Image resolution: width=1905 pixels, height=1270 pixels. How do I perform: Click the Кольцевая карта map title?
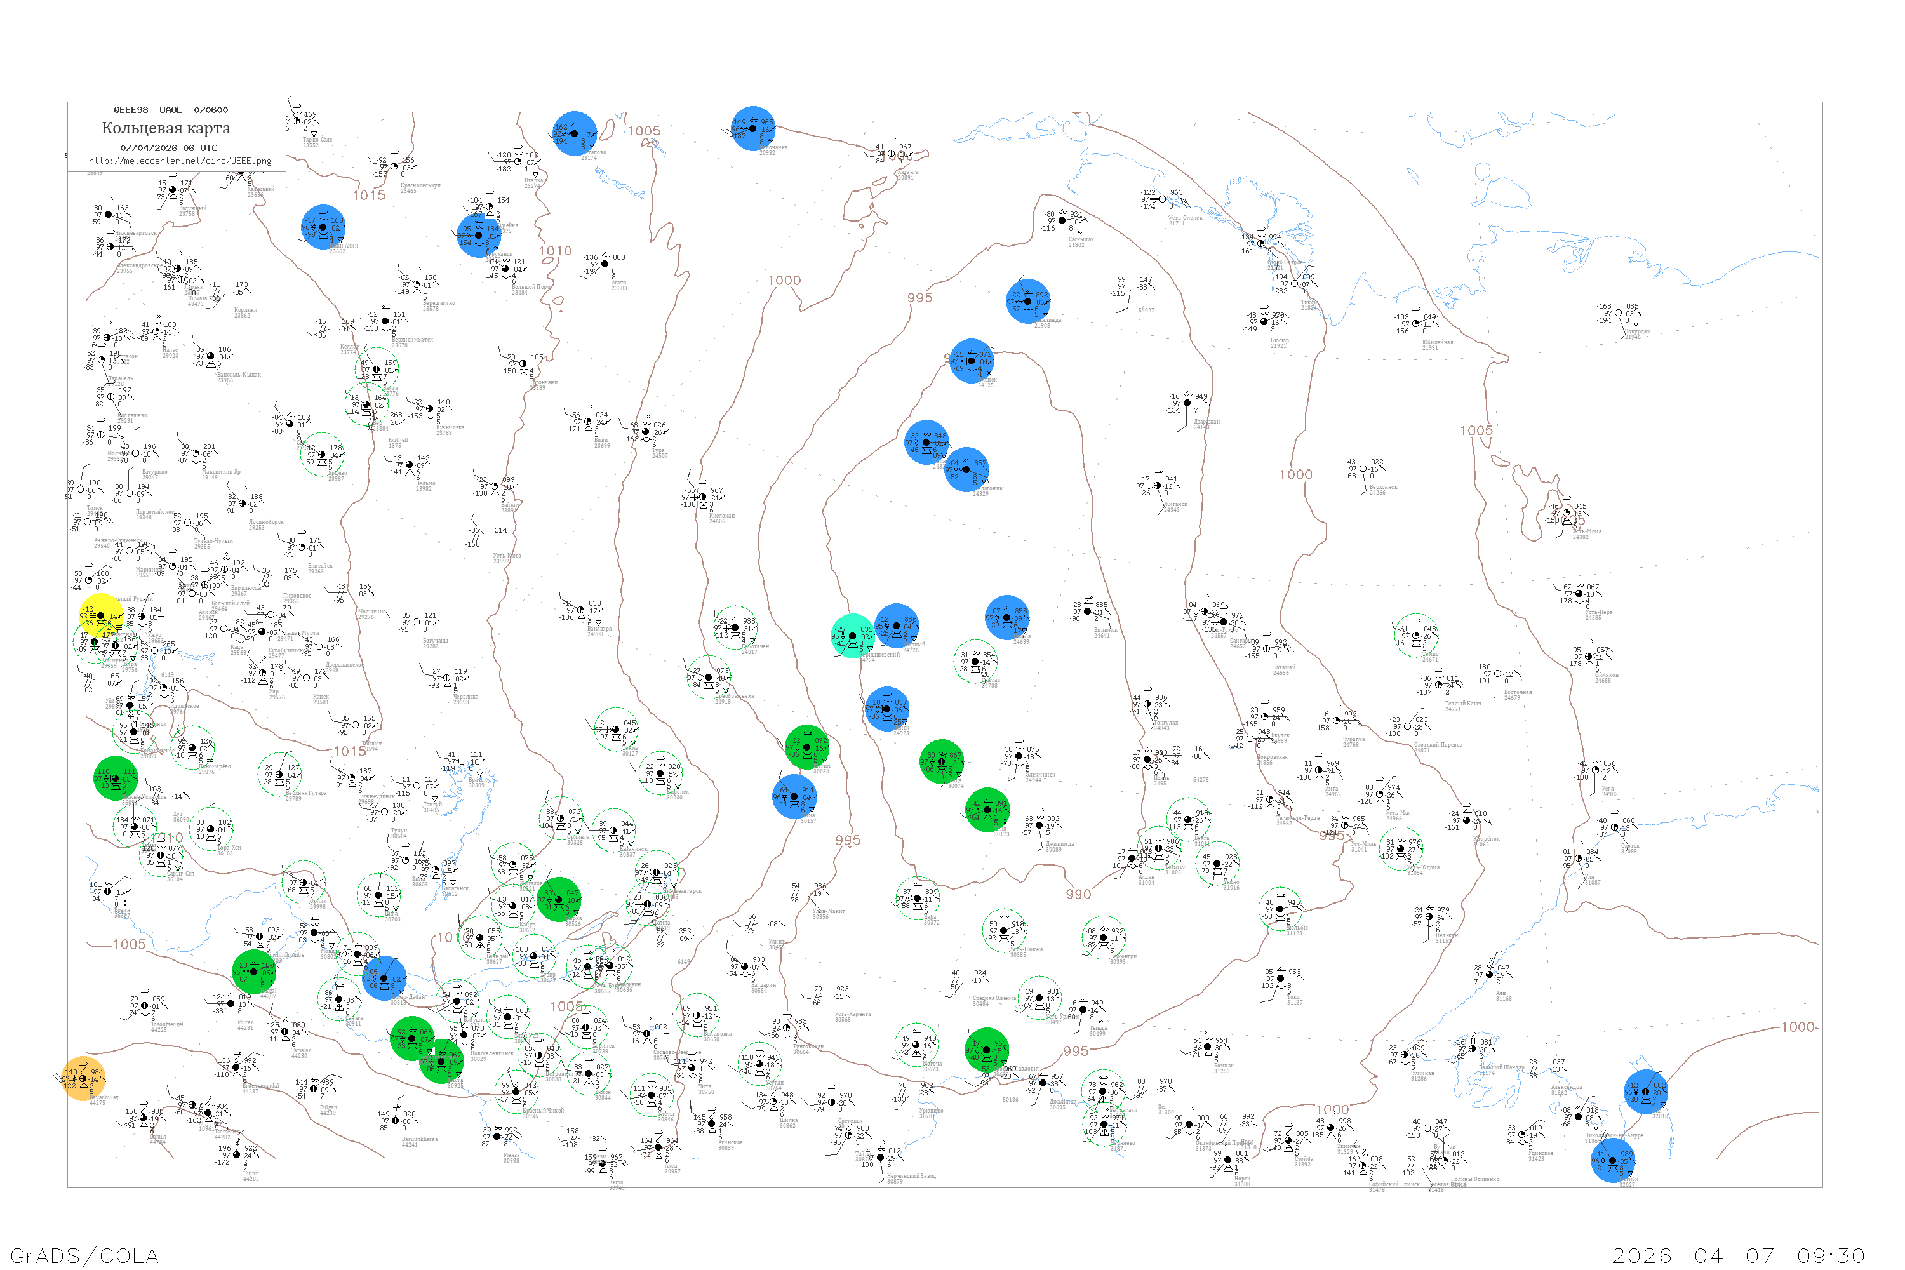point(166,128)
